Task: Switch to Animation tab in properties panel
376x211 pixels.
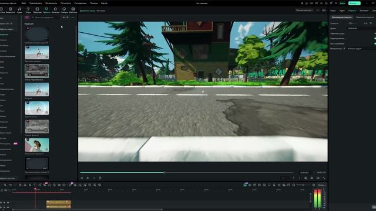Action: [x=364, y=11]
